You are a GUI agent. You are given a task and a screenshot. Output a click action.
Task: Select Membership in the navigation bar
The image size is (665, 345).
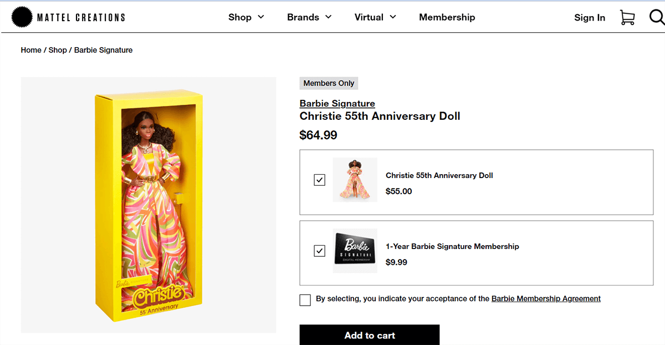point(447,17)
